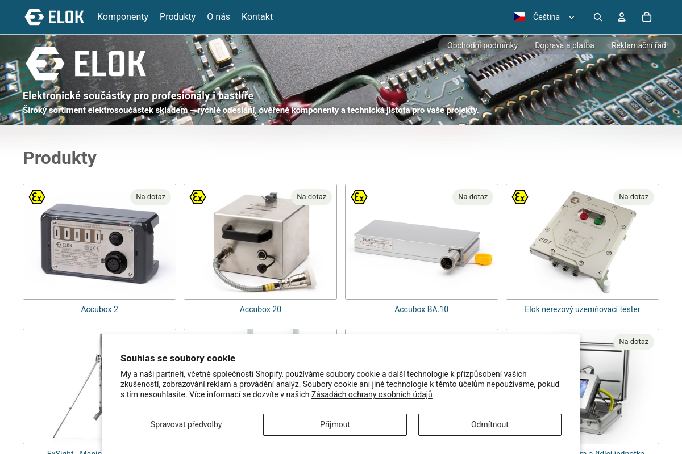
Task: Open the user account icon
Action: [622, 17]
